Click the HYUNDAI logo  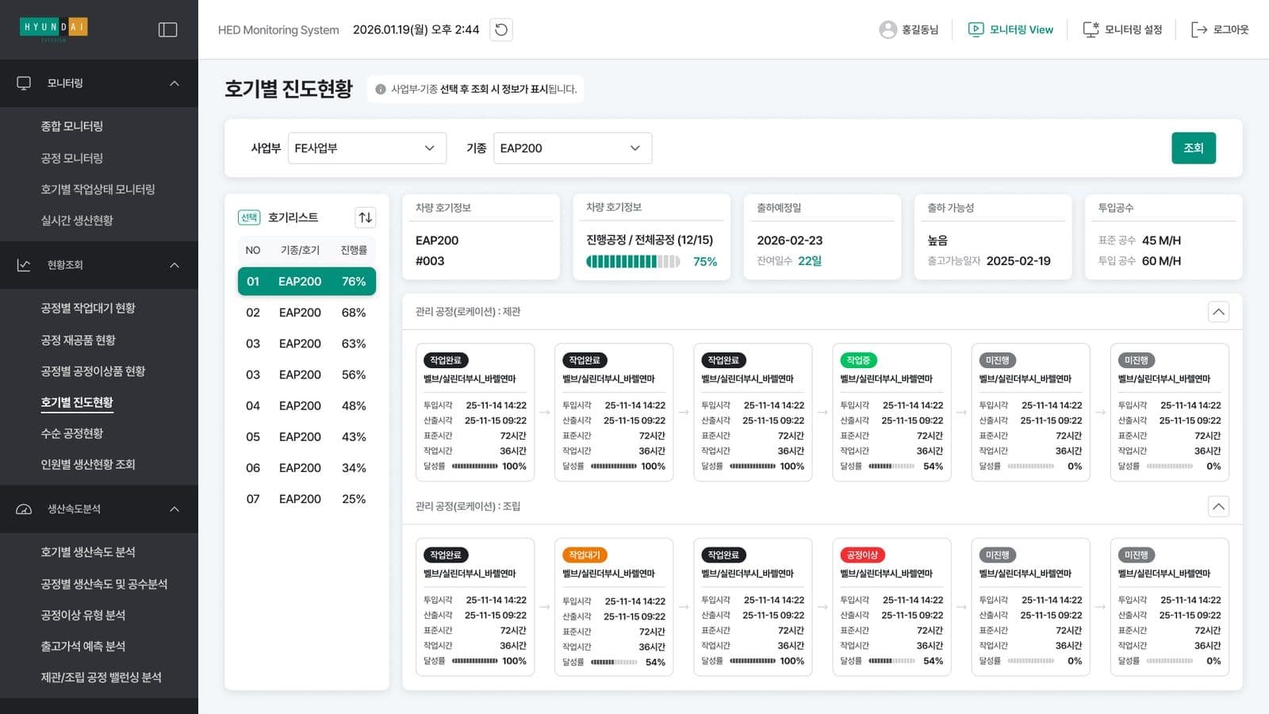pos(54,28)
